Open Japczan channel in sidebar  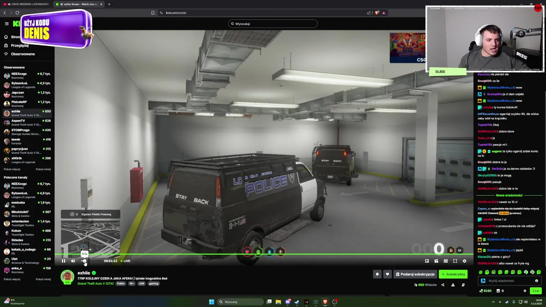[x=27, y=94]
